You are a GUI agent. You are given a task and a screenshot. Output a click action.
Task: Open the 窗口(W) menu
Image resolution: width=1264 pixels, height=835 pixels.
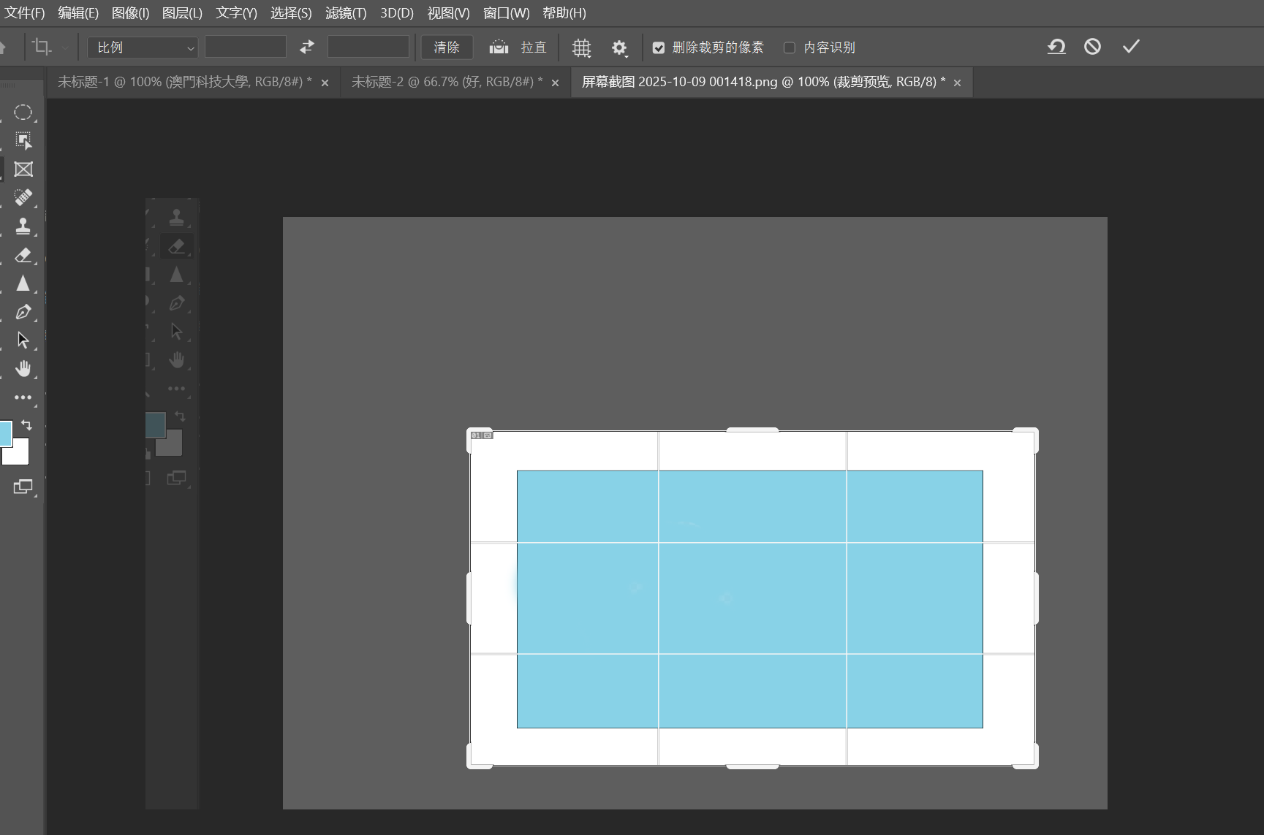pos(507,13)
